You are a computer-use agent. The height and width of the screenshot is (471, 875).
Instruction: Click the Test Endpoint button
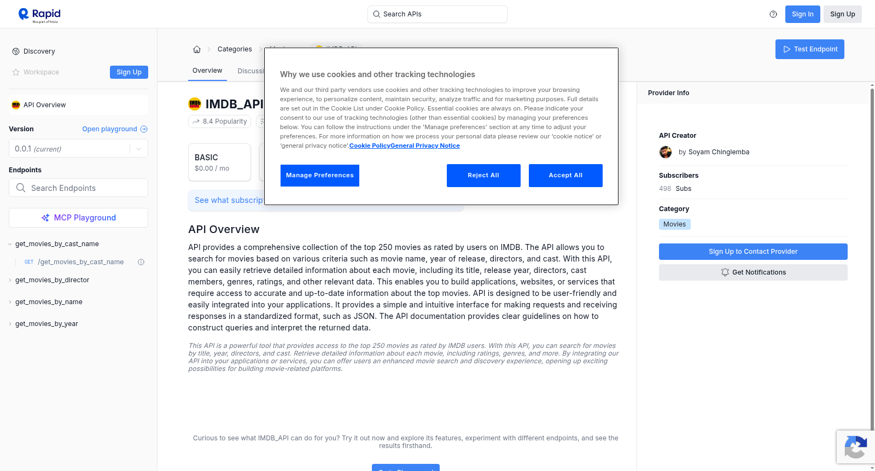coord(810,49)
